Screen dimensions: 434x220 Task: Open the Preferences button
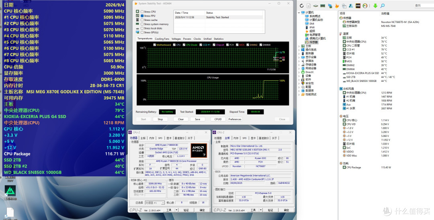point(235,119)
